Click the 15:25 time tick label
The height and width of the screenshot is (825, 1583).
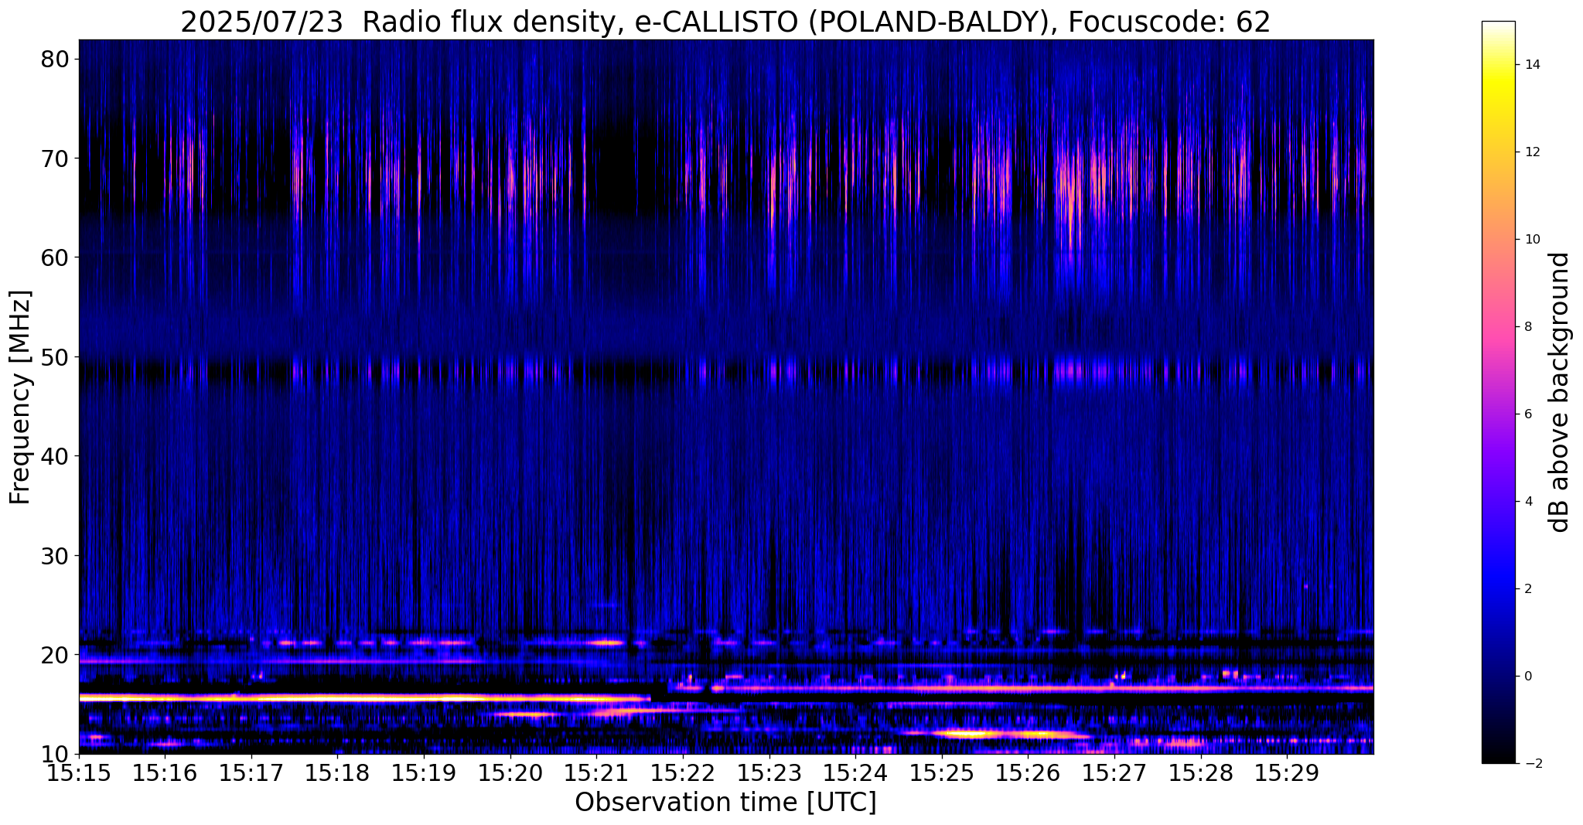[941, 773]
